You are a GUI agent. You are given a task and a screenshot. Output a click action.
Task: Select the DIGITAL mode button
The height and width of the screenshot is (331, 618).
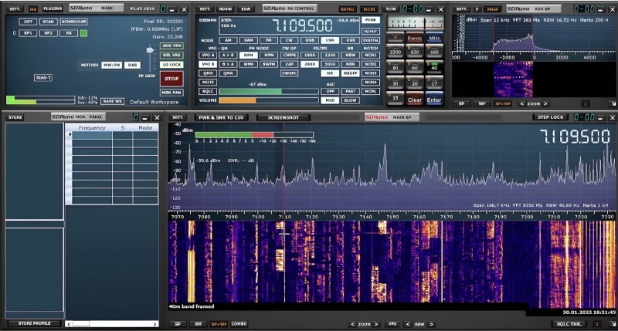point(371,40)
